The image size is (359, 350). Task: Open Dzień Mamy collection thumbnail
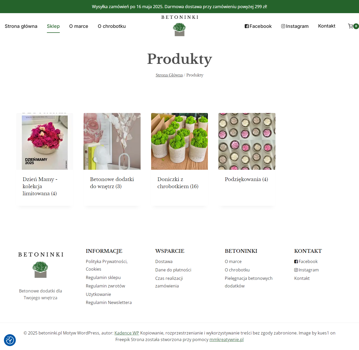45,141
